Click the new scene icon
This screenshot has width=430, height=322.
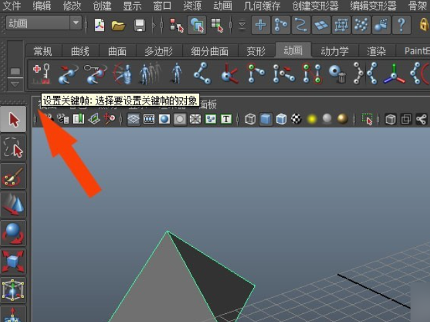coord(99,25)
